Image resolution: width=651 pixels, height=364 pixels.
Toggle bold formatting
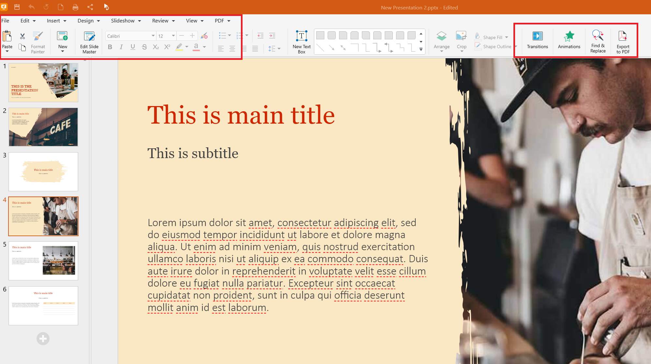(110, 47)
